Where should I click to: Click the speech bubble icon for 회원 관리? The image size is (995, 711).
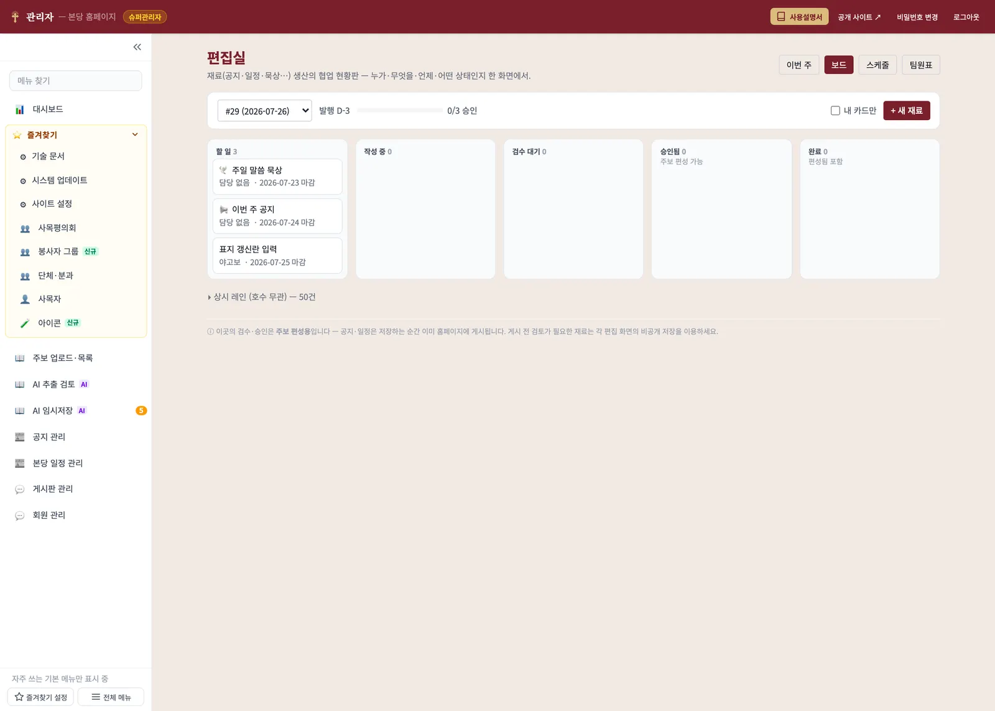pos(20,516)
